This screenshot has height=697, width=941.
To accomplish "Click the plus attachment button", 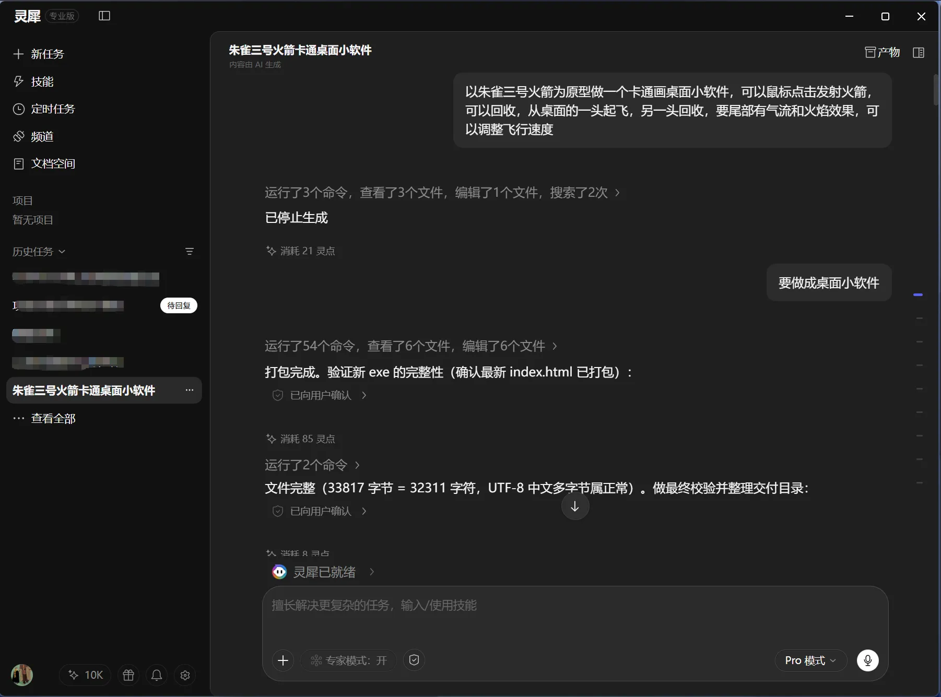I will click(283, 660).
